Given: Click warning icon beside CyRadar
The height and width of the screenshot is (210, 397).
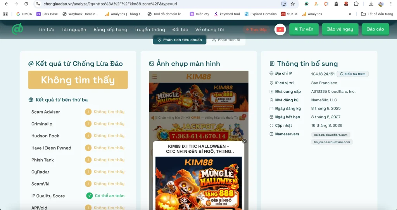Looking at the screenshot, I should [88, 172].
